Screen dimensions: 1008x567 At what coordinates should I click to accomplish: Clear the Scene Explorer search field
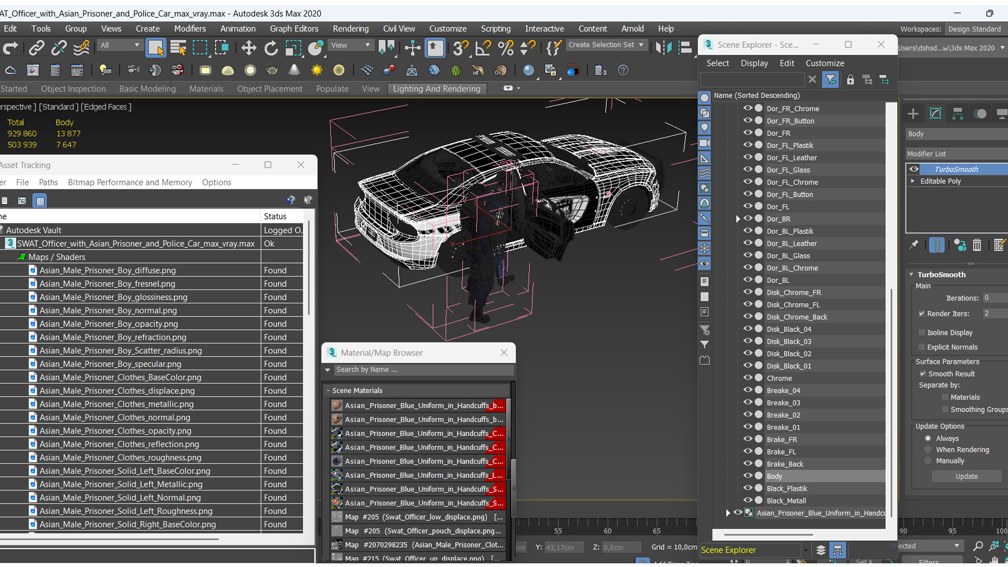coord(813,80)
